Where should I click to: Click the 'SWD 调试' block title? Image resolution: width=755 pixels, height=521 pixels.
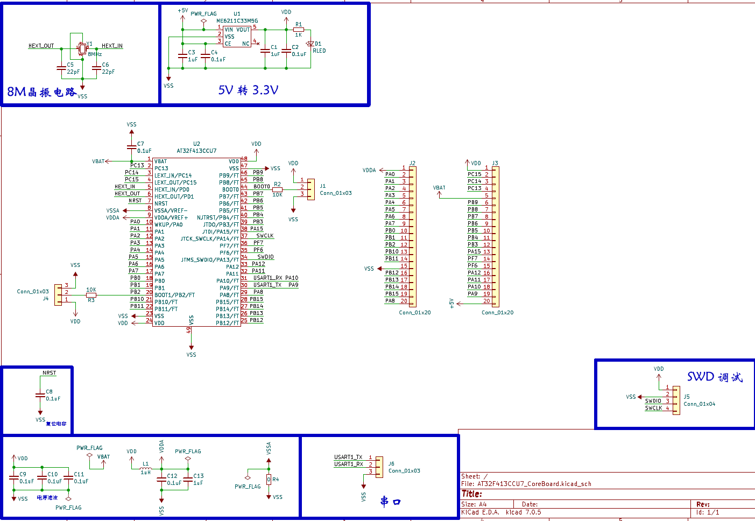pos(715,377)
